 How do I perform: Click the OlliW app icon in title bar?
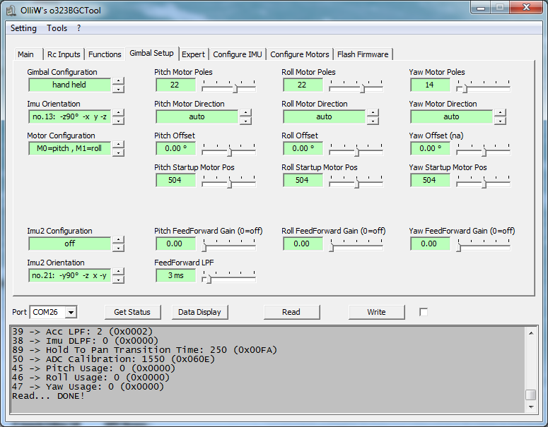(11, 8)
